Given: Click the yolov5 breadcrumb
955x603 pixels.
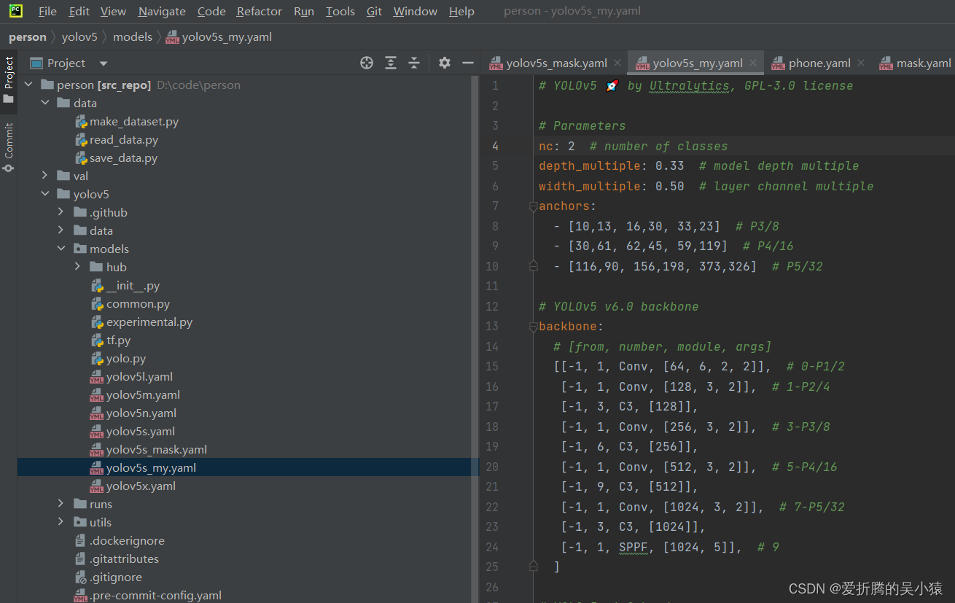Looking at the screenshot, I should click(79, 36).
